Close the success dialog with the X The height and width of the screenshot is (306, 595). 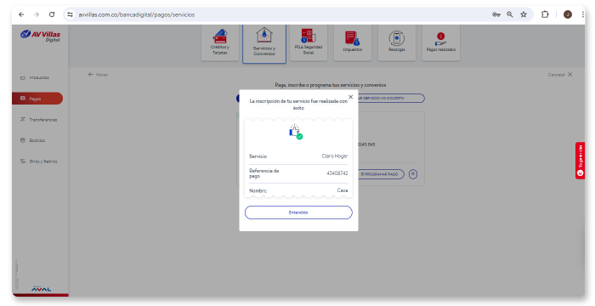point(350,97)
